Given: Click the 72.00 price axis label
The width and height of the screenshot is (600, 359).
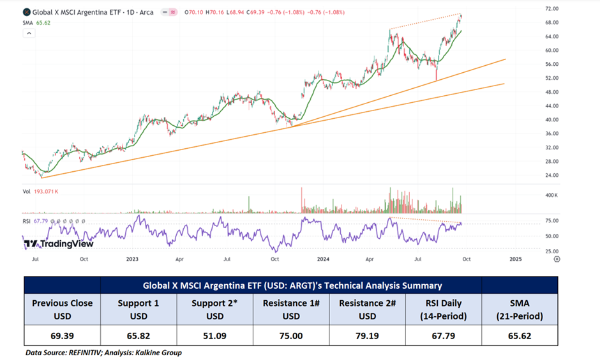Looking at the screenshot, I should click(x=551, y=8).
